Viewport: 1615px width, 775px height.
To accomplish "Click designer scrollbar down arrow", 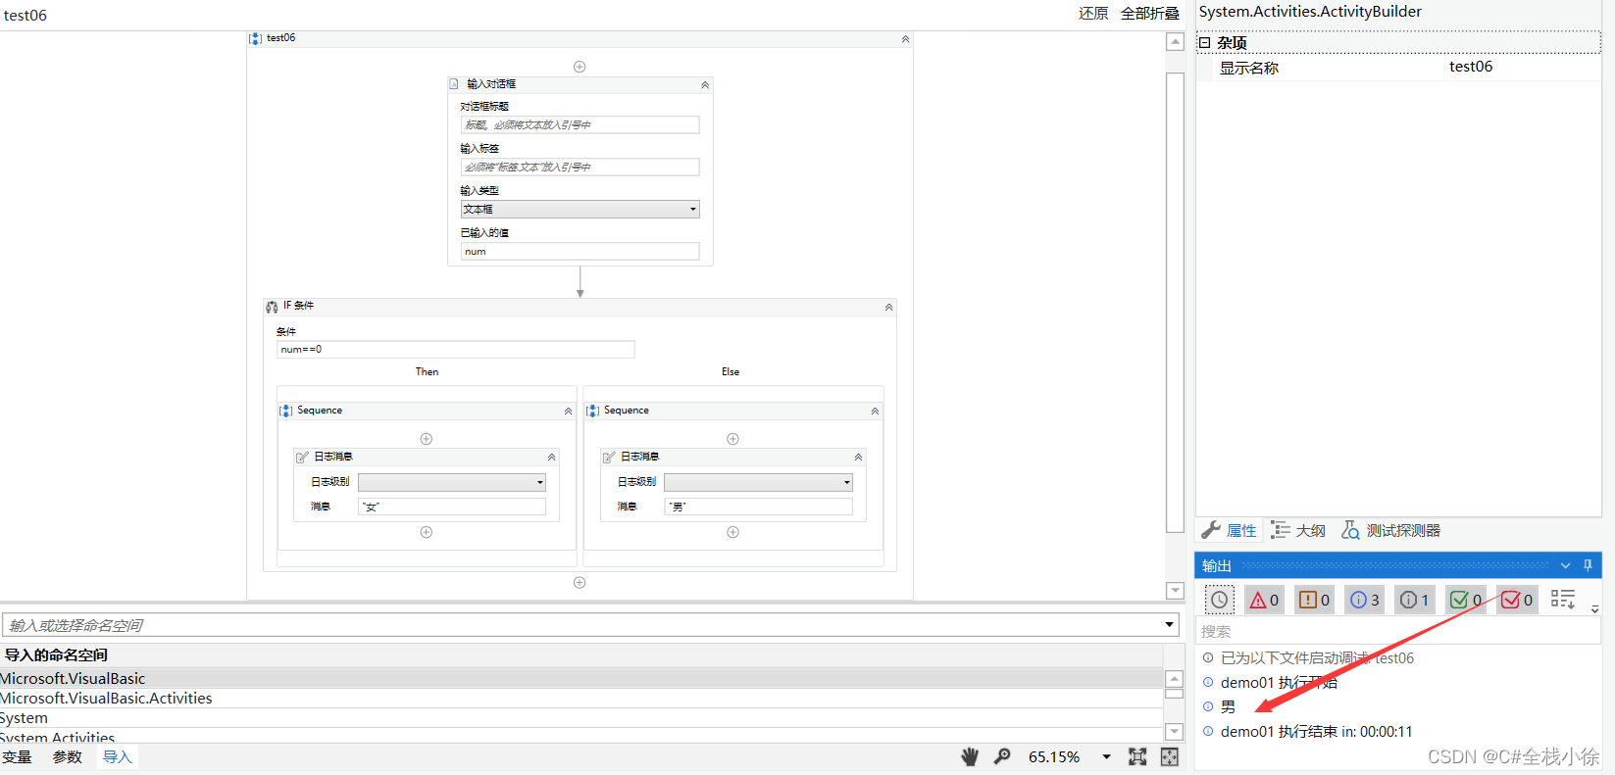I will click(1175, 590).
